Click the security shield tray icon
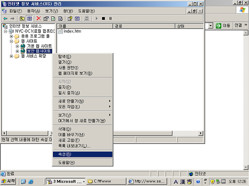 [x=212, y=182]
